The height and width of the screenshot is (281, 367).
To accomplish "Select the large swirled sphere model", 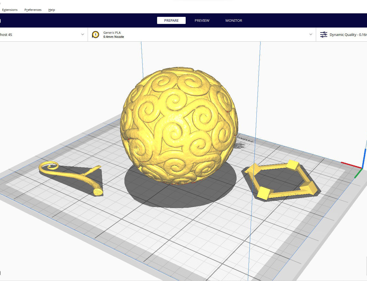I will point(179,126).
